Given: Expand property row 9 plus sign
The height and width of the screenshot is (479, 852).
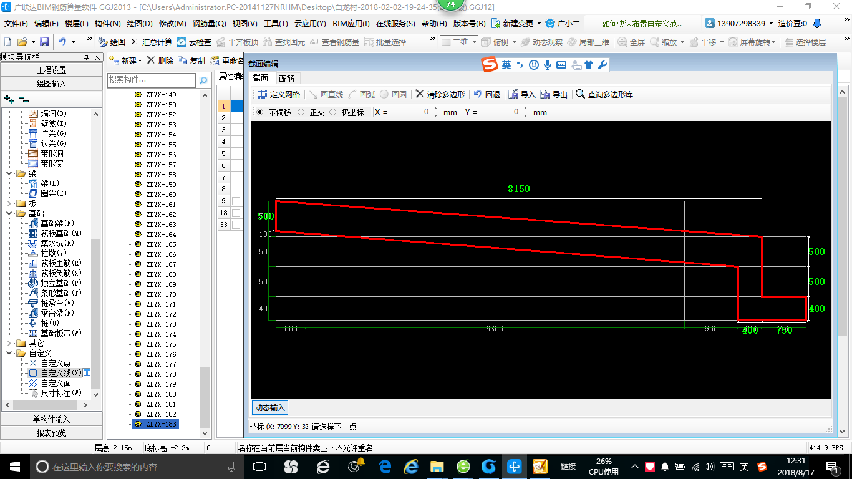Looking at the screenshot, I should coord(236,201).
